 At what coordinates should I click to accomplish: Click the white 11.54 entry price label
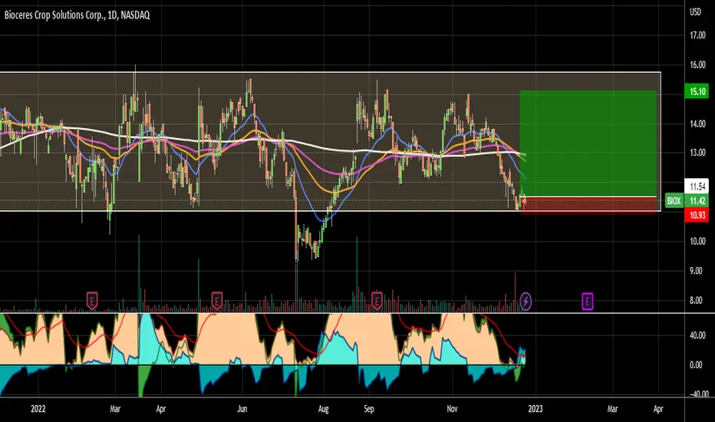coord(697,186)
